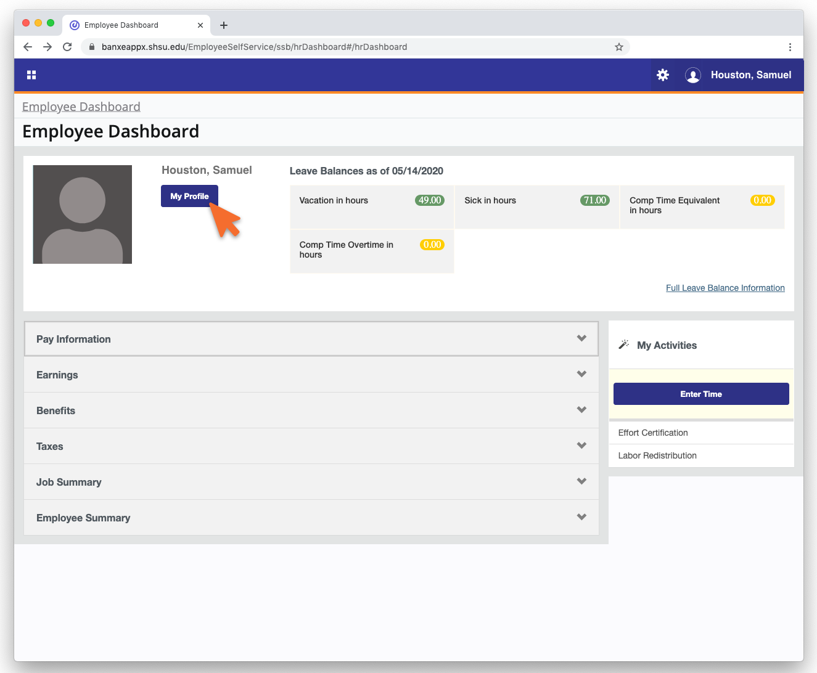This screenshot has width=817, height=673.
Task: Go back with the browser back arrow
Action: [x=28, y=47]
